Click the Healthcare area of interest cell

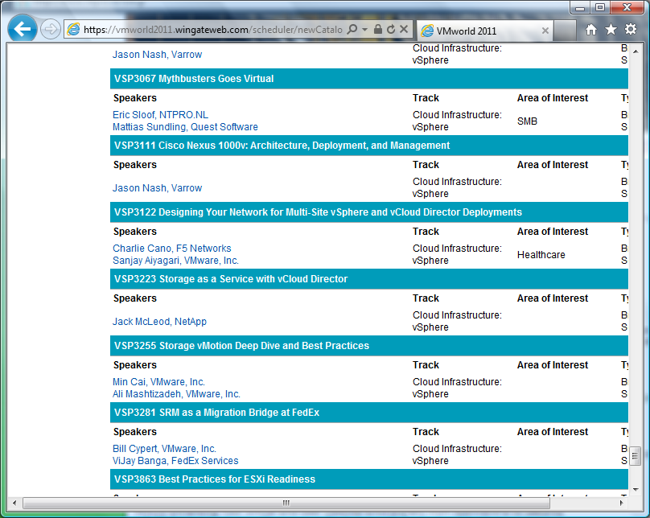pos(541,254)
